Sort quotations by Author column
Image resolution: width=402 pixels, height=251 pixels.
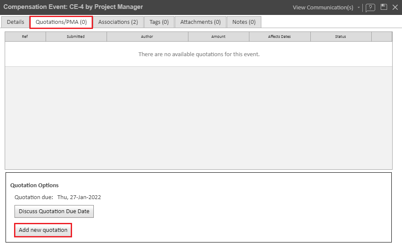point(147,37)
